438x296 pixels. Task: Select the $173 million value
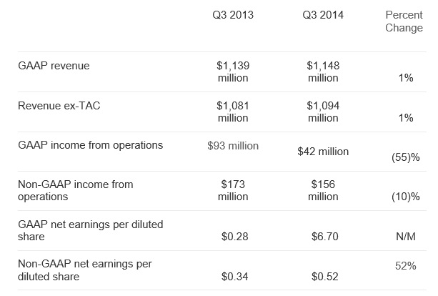tap(232, 190)
